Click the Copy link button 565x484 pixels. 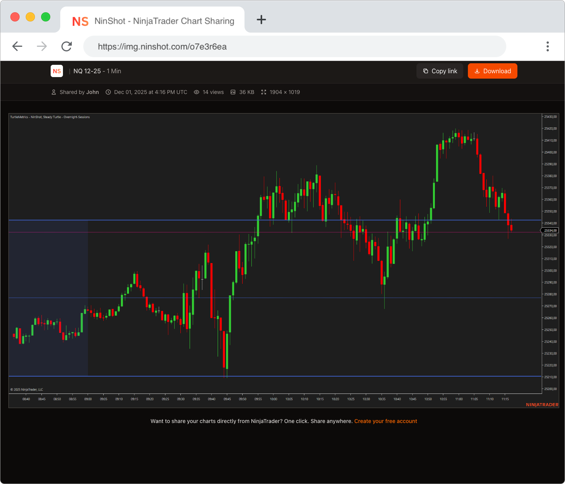[439, 71]
